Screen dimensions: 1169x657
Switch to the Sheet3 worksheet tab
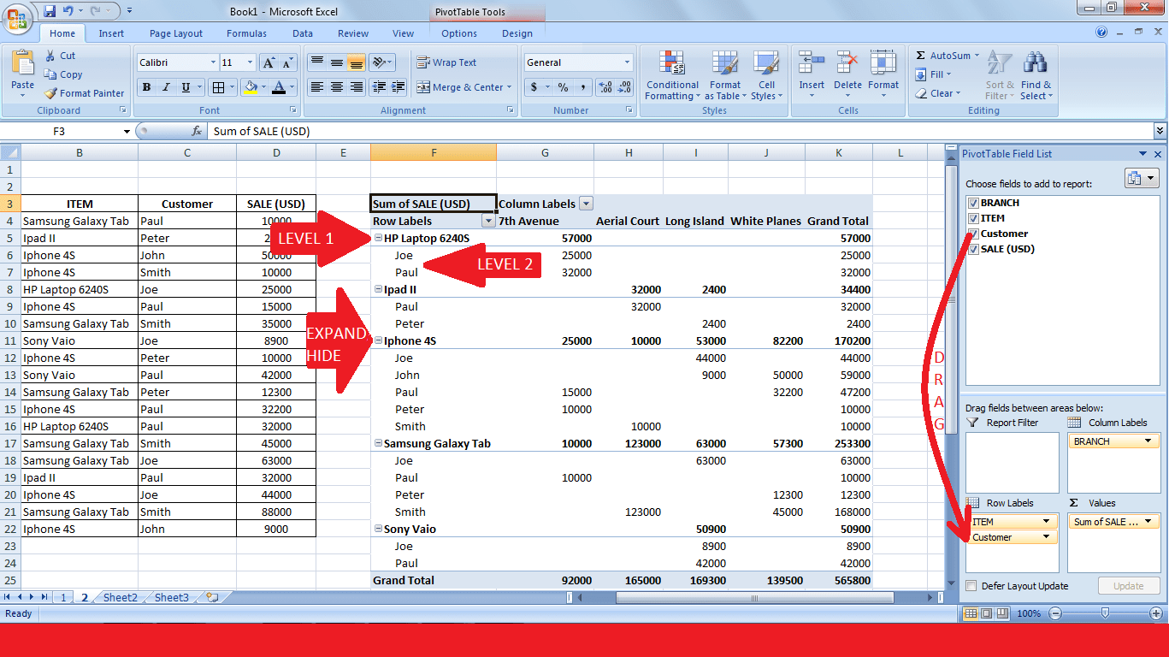172,597
